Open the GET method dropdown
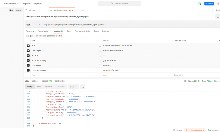Image resolution: width=220 pixels, height=132 pixels. coord(33,24)
